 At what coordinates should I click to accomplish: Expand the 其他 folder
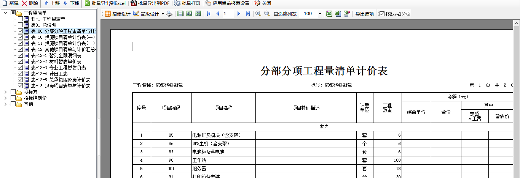pyautogui.click(x=5, y=104)
